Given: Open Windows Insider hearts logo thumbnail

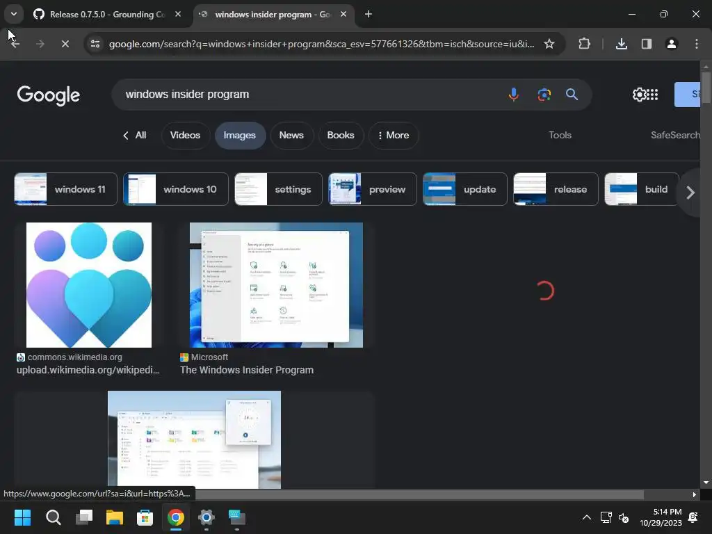Looking at the screenshot, I should coord(89,285).
